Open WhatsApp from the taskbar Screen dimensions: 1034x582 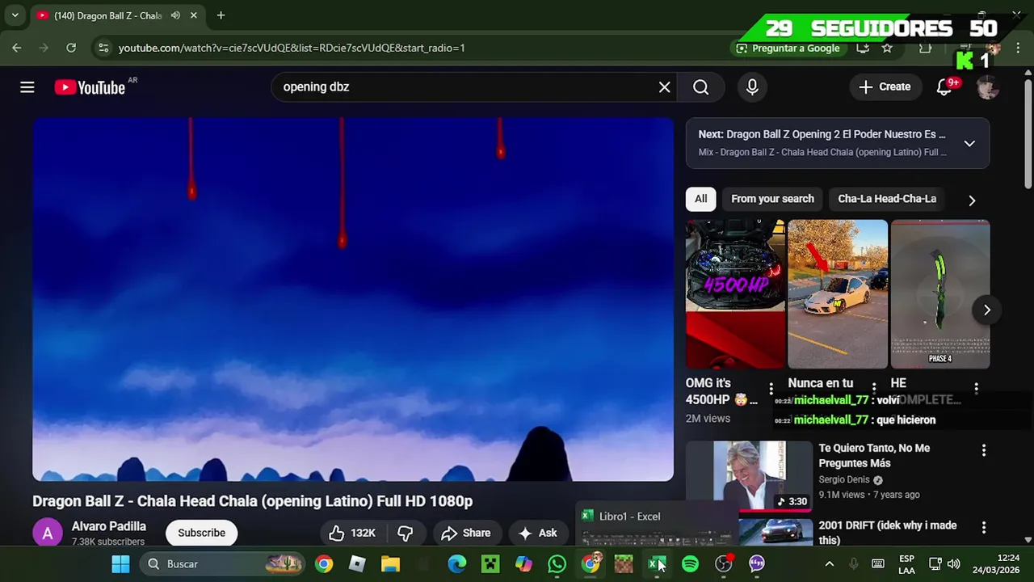[557, 564]
